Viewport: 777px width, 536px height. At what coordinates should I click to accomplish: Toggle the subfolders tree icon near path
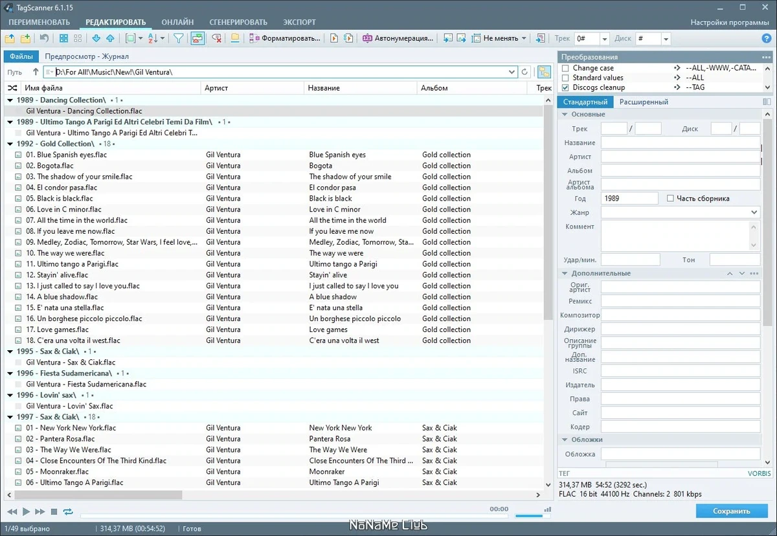point(544,72)
